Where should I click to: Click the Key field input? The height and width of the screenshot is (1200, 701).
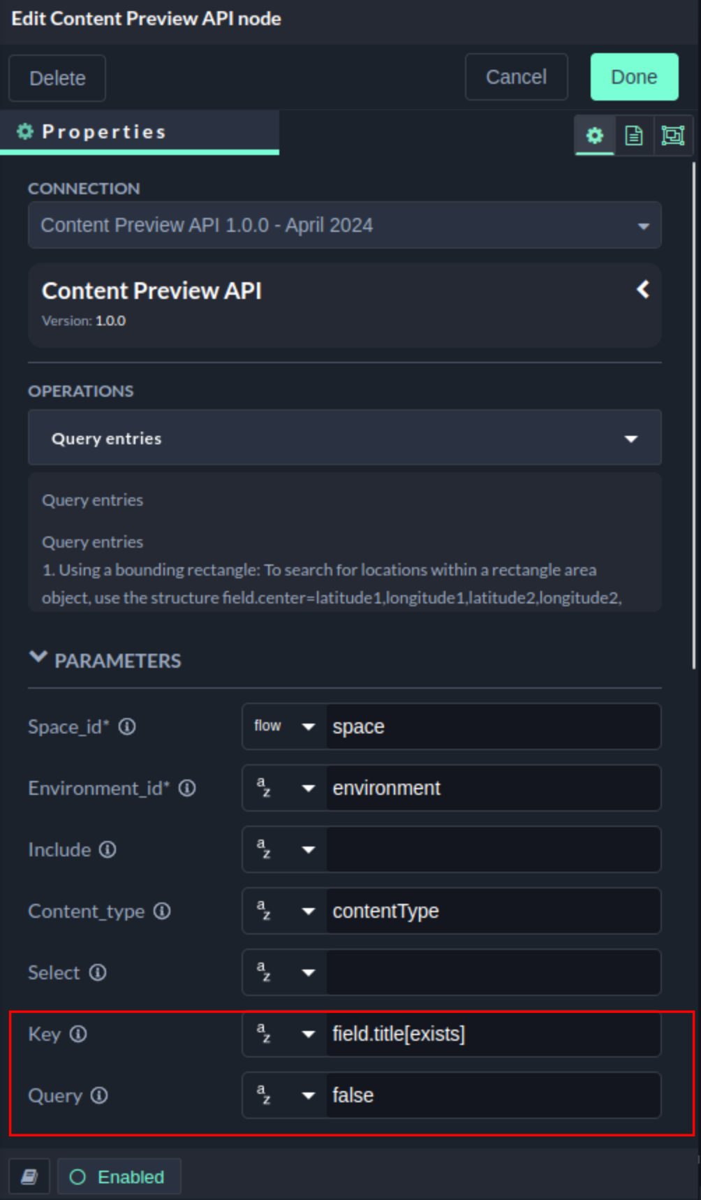(x=492, y=1034)
